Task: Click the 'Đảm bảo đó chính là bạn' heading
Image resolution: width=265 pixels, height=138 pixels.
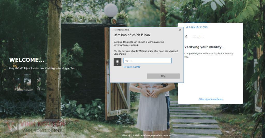Action: point(131,35)
